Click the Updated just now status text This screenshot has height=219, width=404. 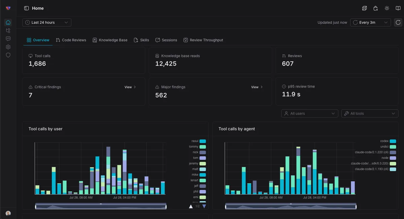click(332, 23)
